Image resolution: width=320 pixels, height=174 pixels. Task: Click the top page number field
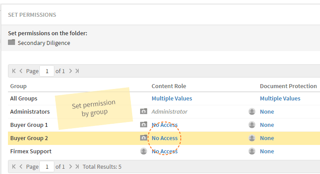(x=47, y=71)
